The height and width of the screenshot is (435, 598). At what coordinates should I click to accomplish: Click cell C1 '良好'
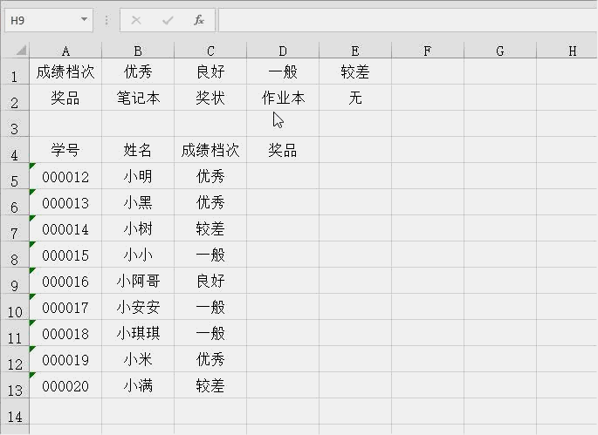210,71
